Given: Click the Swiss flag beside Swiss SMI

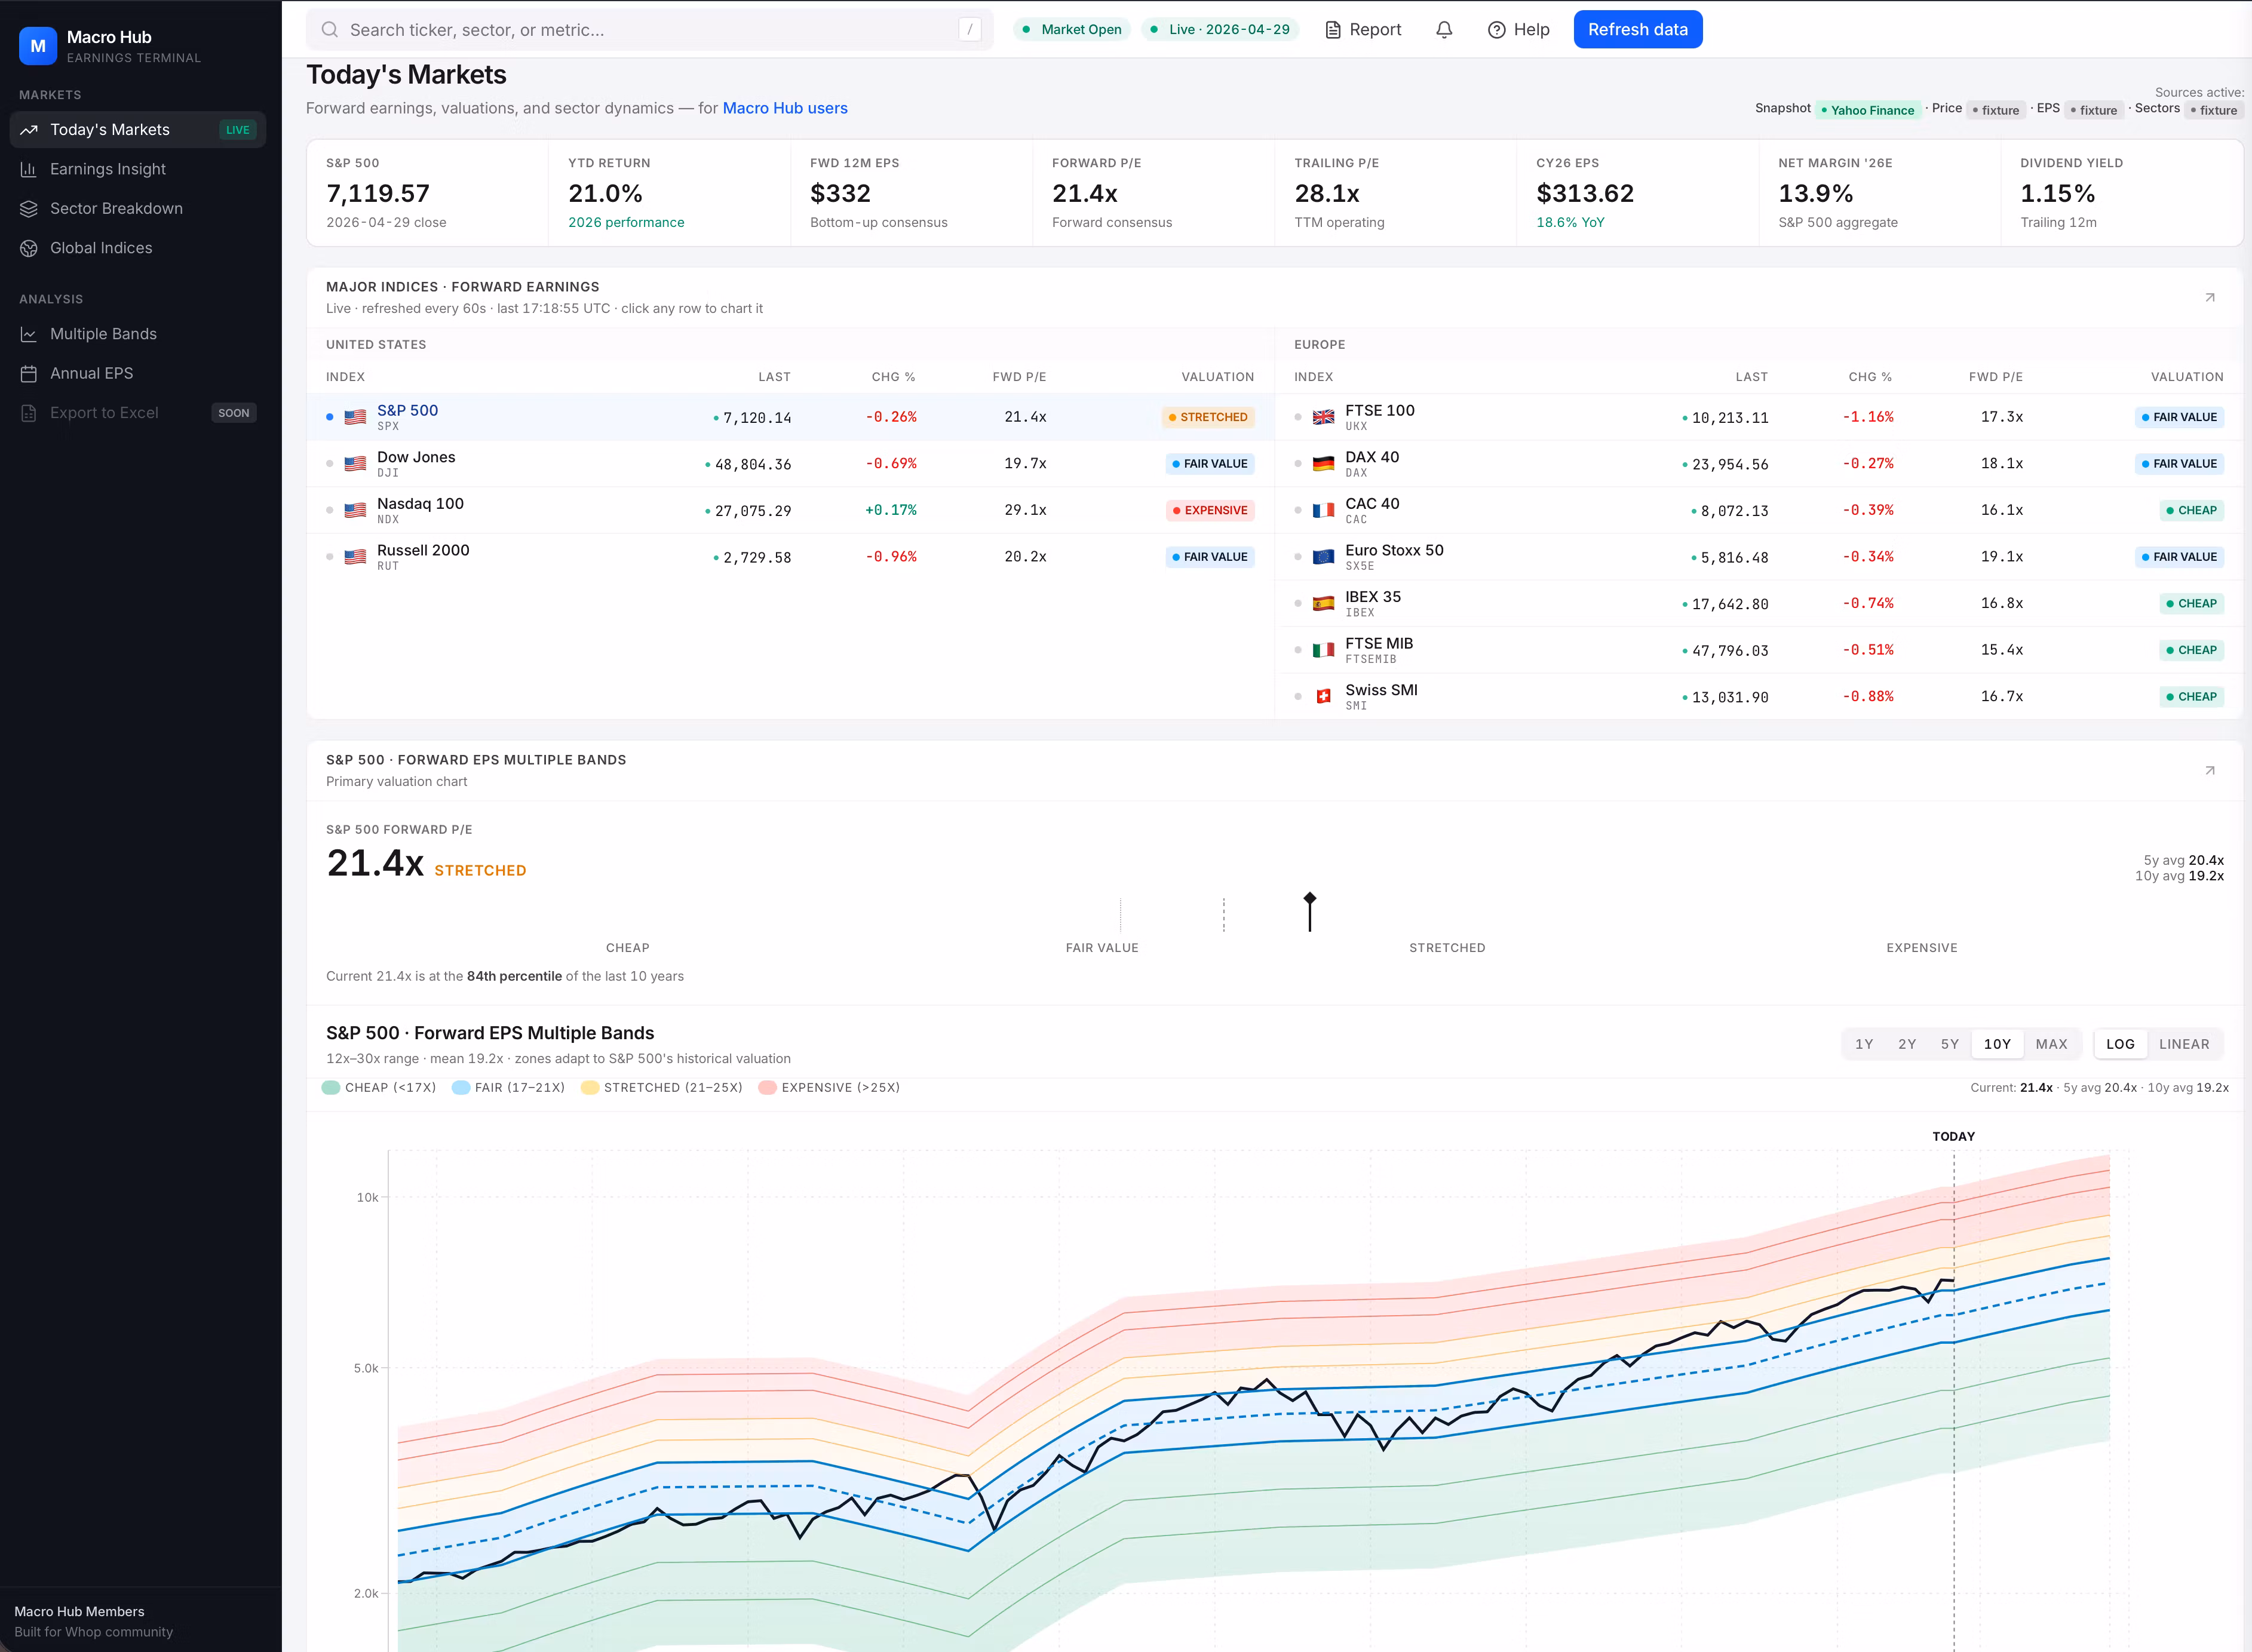Looking at the screenshot, I should 1323,696.
